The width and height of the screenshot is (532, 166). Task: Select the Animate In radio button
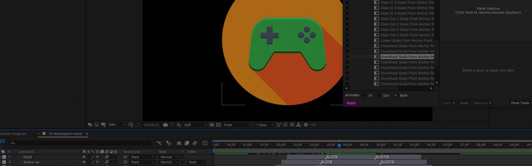tap(364, 95)
